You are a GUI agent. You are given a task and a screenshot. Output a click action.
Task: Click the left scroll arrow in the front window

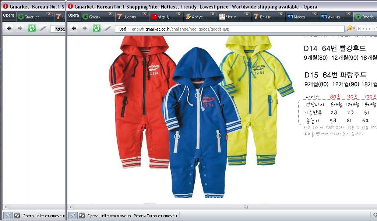coord(70,207)
